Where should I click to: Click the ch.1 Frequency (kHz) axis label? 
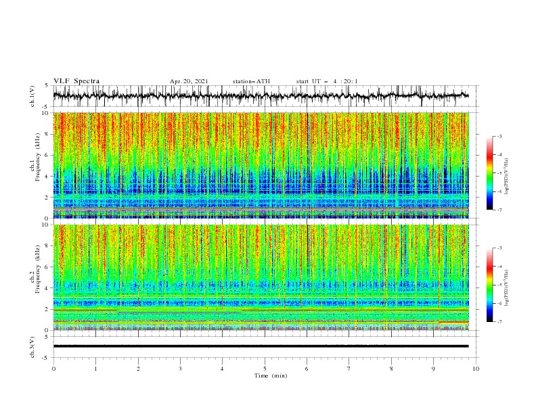35,165
